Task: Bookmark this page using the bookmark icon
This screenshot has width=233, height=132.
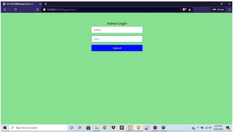Action: 37,10
